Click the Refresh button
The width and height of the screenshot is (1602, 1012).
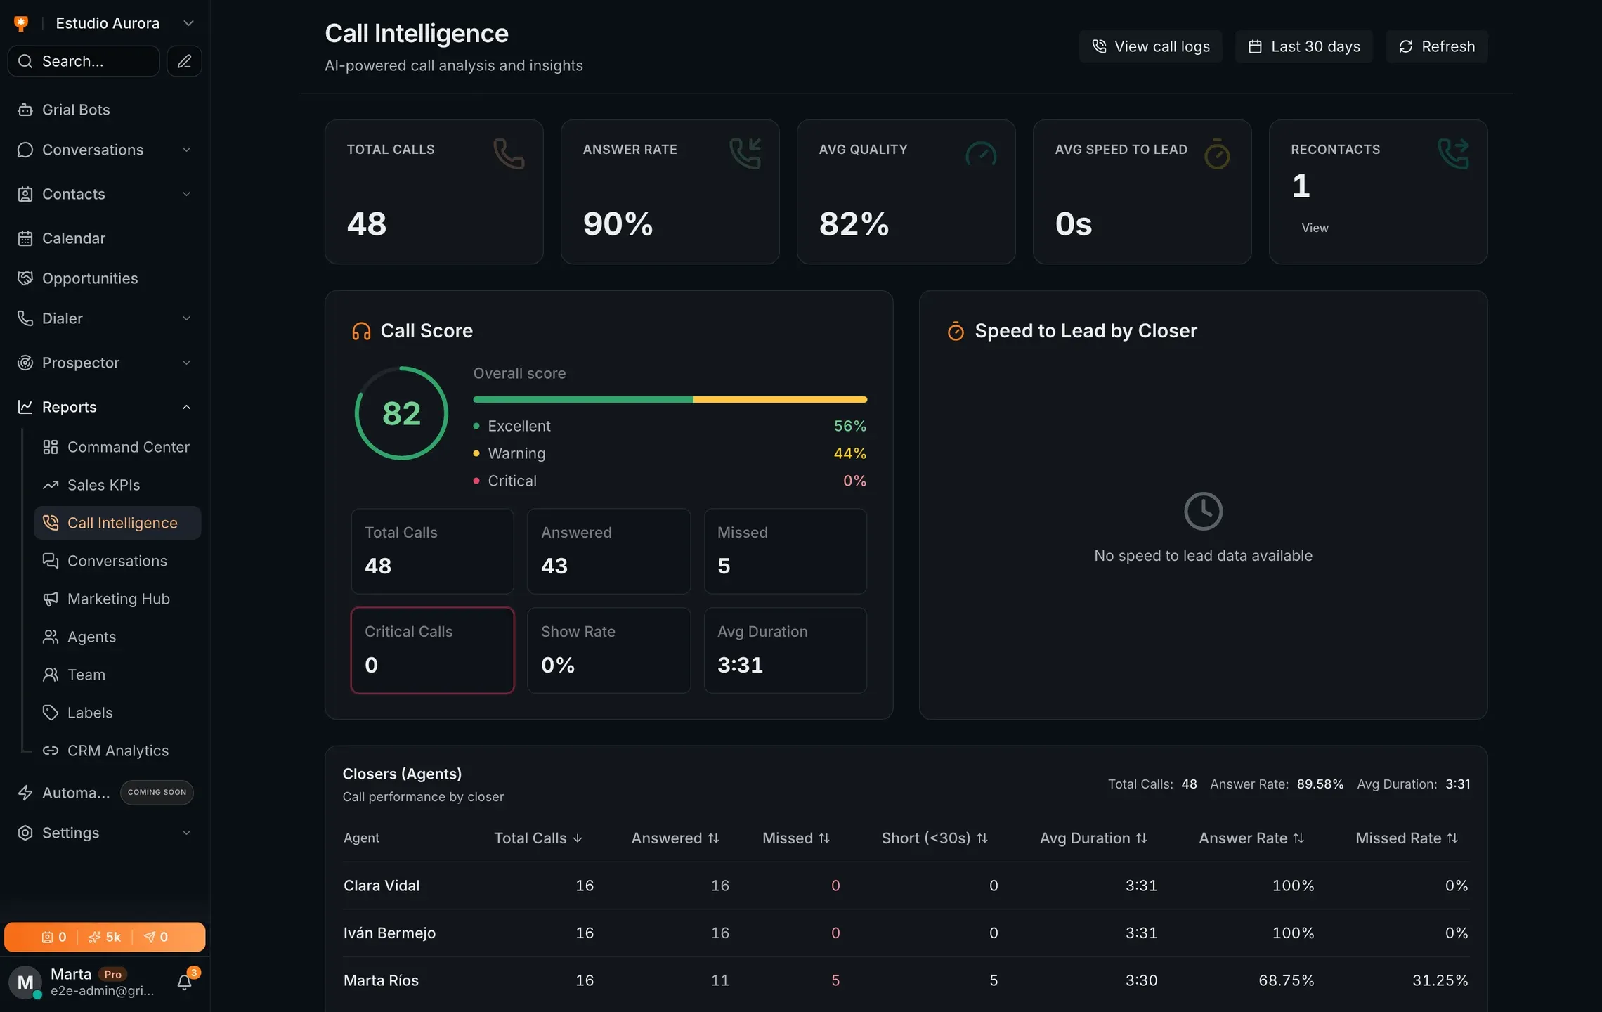coord(1437,46)
